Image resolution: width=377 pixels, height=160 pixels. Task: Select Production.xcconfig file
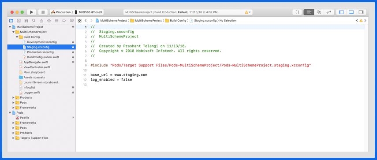click(x=41, y=52)
